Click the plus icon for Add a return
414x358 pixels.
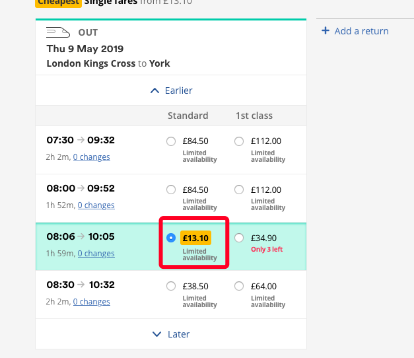325,31
